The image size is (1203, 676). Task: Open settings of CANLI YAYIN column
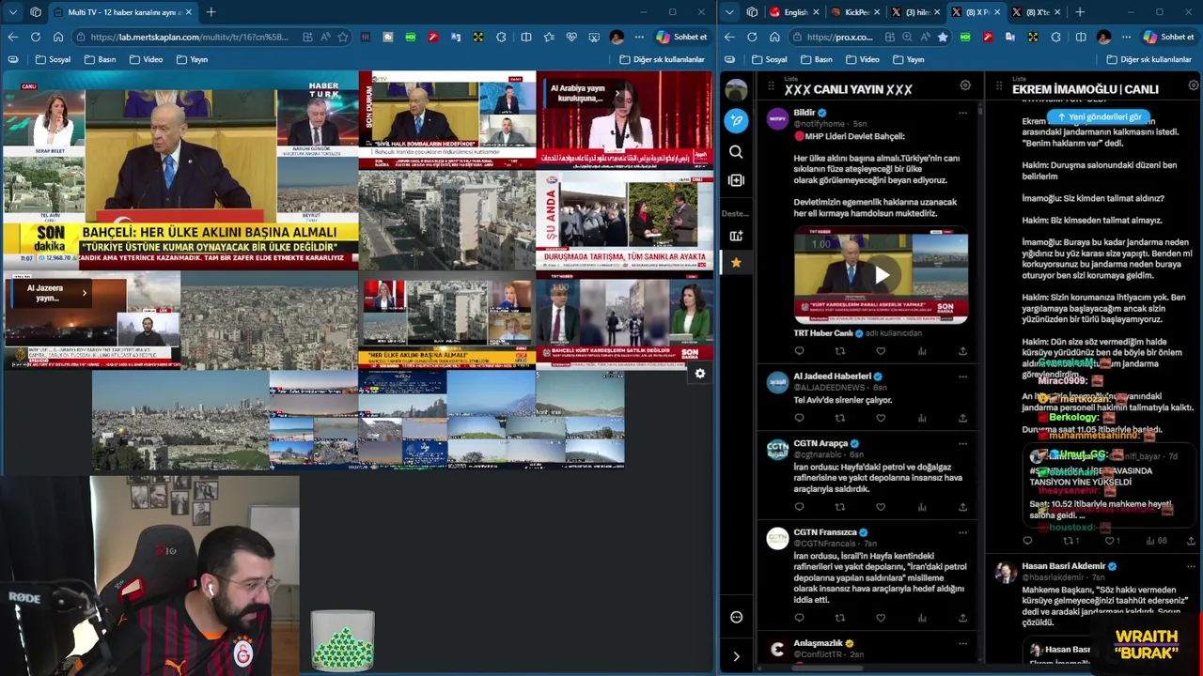[964, 85]
